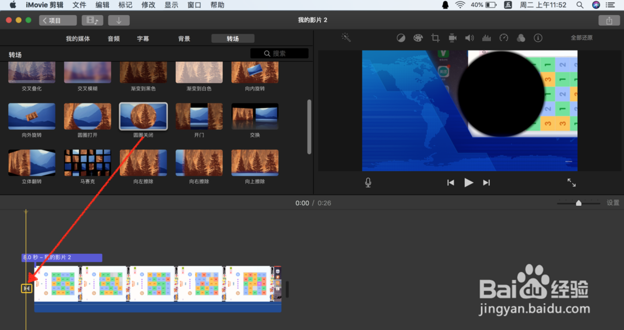624x330 pixels.
Task: Open the color balance tool
Action: click(401, 38)
